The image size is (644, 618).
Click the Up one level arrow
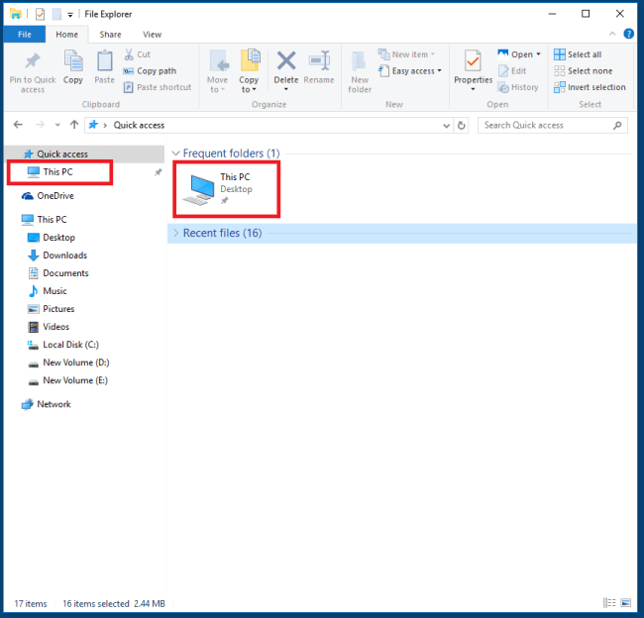pos(74,125)
